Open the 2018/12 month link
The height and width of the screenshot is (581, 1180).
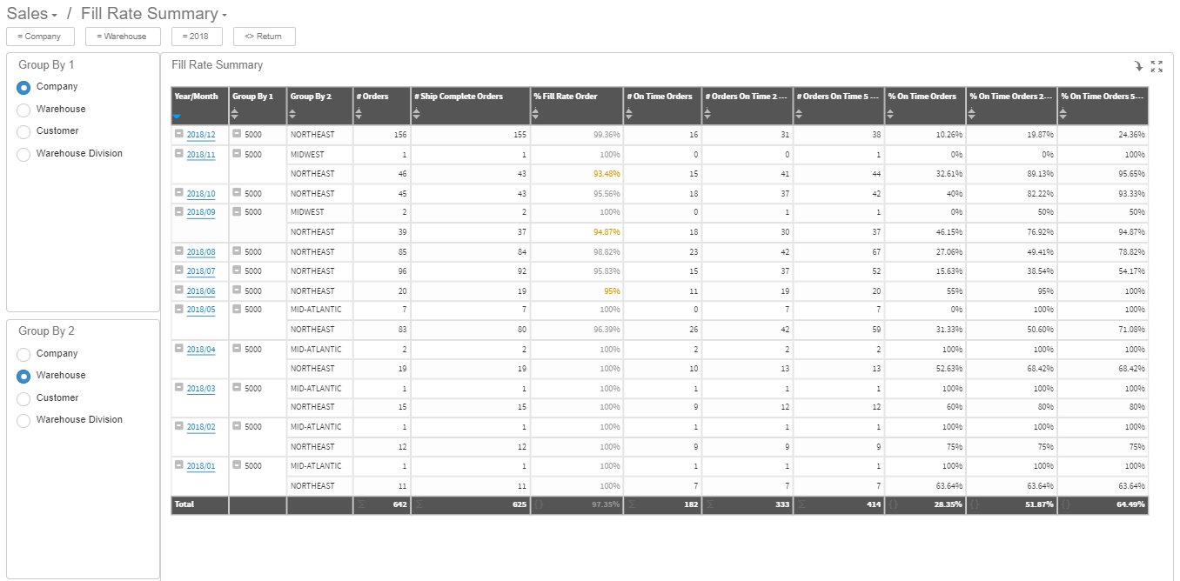(x=200, y=135)
